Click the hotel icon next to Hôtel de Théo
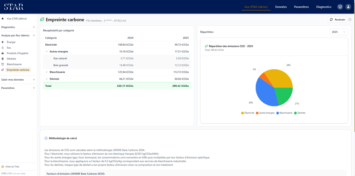 3,167
